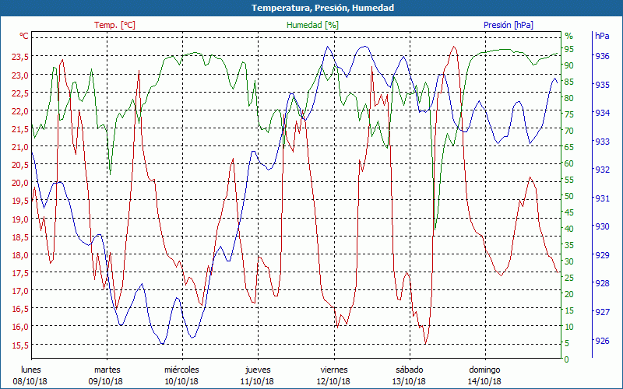
Task: Click the 90 humidity axis value
Action: [x=569, y=65]
